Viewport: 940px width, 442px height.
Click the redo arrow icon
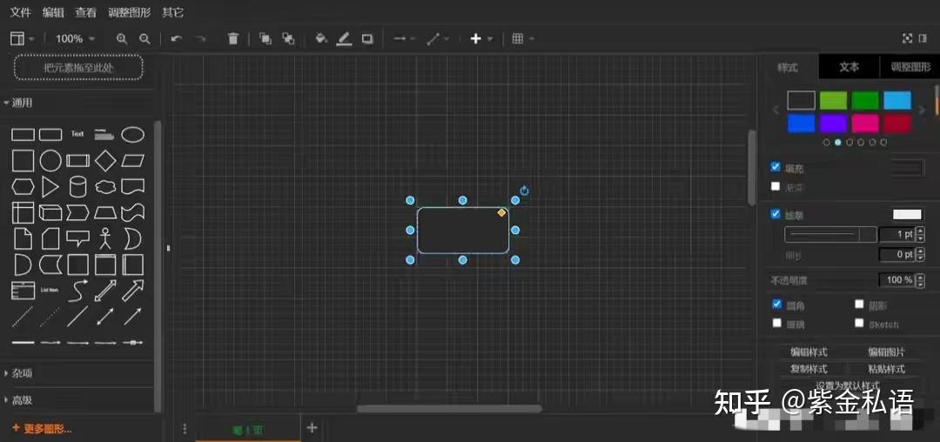point(201,39)
